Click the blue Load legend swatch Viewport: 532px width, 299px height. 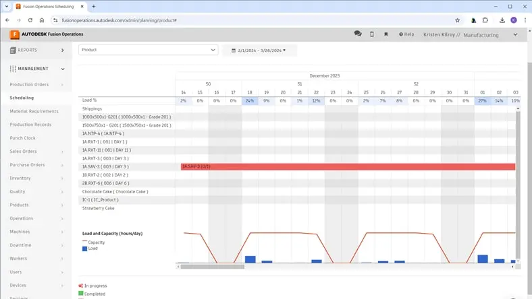click(x=84, y=248)
